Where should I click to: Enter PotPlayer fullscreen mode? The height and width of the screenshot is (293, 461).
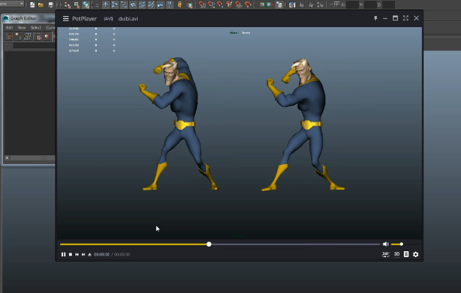coord(406,18)
